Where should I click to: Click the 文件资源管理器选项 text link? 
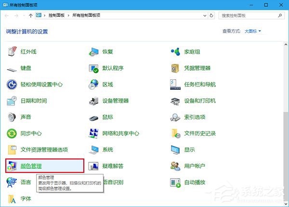[x=44, y=149]
